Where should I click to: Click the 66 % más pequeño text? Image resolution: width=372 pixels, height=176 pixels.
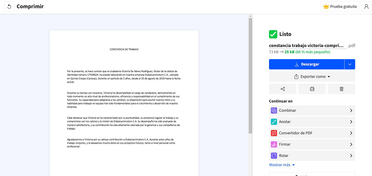[x=313, y=52]
